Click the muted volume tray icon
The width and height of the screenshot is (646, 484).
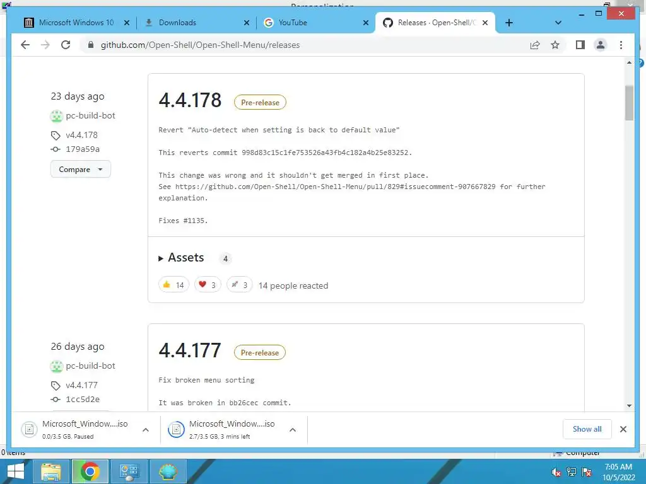(x=556, y=472)
